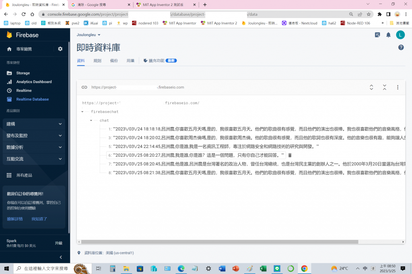The width and height of the screenshot is (412, 274).
Task: Expand the 發布及監控 section
Action: (34, 136)
